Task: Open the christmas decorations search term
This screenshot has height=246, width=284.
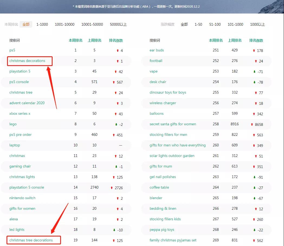Action: point(27,61)
